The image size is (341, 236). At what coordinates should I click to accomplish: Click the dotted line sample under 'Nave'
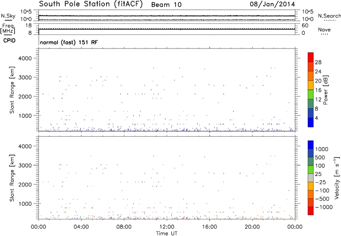(324, 35)
